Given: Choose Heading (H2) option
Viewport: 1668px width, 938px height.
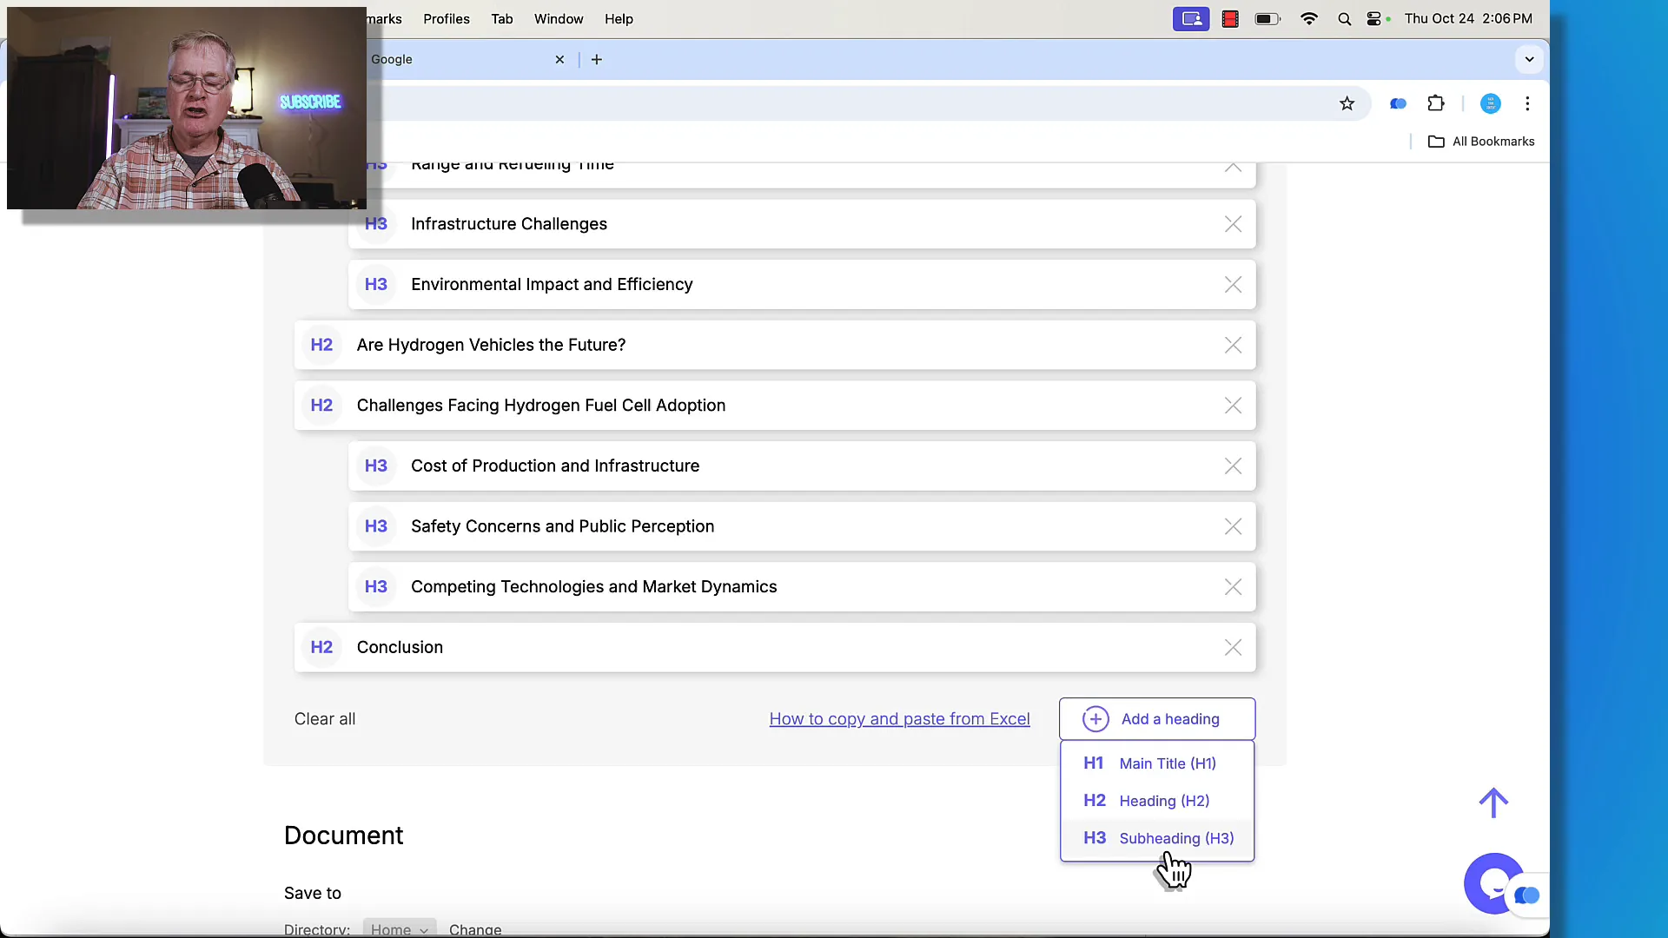Looking at the screenshot, I should click(x=1157, y=801).
